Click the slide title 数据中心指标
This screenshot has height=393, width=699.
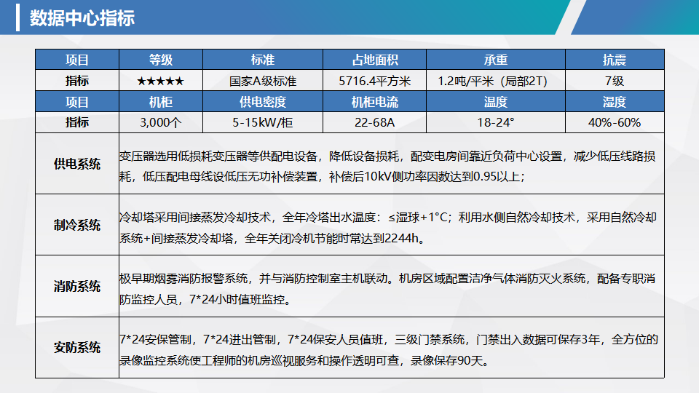pos(82,18)
